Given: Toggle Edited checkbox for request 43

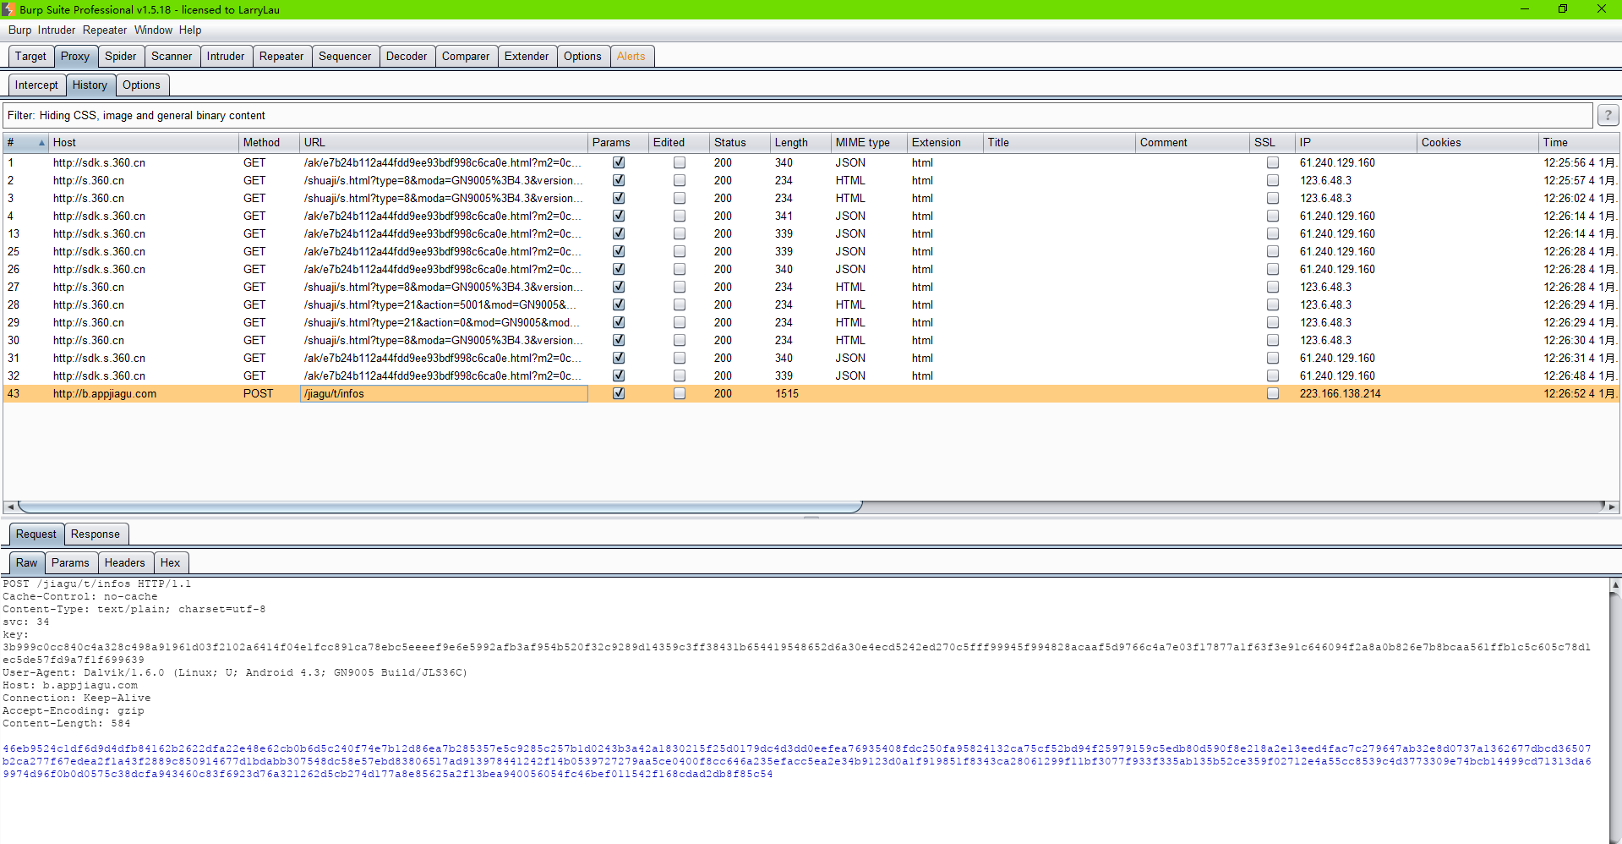Looking at the screenshot, I should [680, 393].
